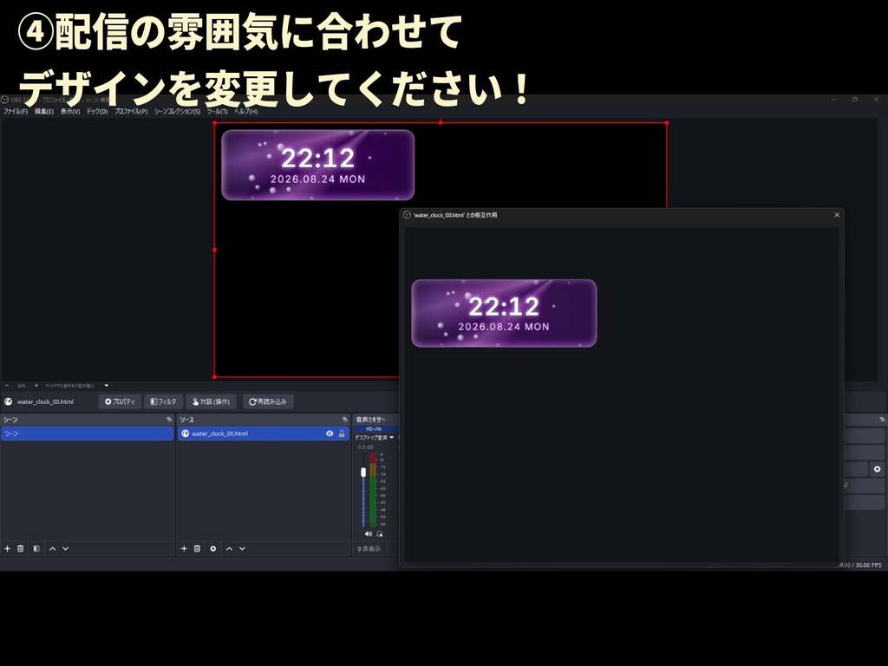888x666 pixels.
Task: Click 0 非表示 in audio mixer
Action: pyautogui.click(x=369, y=549)
